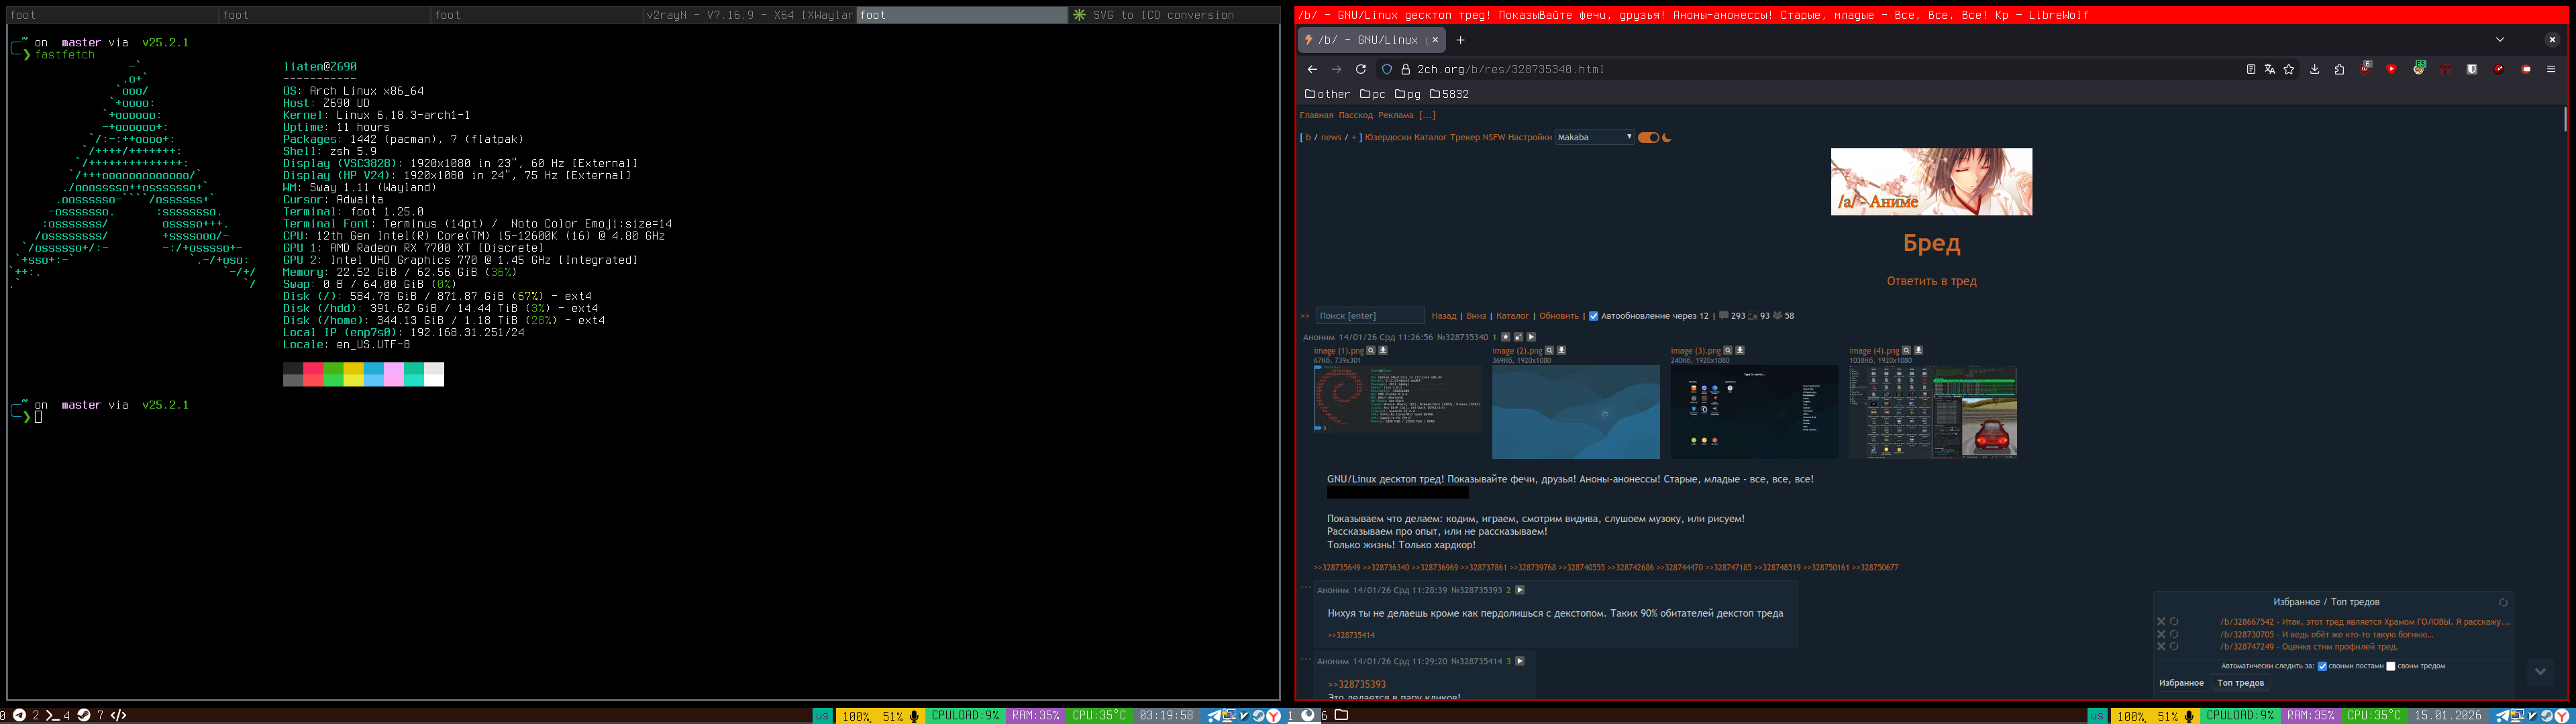Click the /a/ Аниме banner image
This screenshot has width=2576, height=724.
tap(1931, 182)
